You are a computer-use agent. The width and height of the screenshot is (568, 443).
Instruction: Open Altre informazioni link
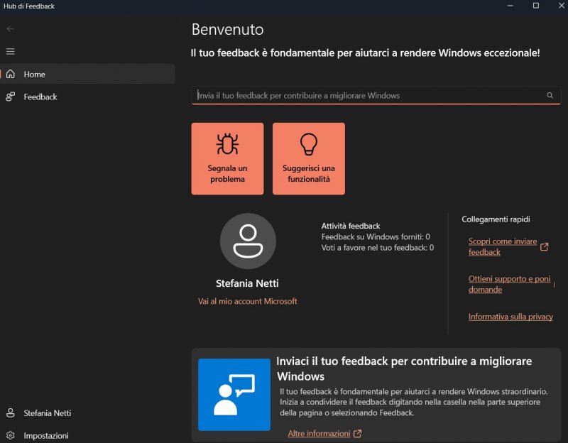319,434
